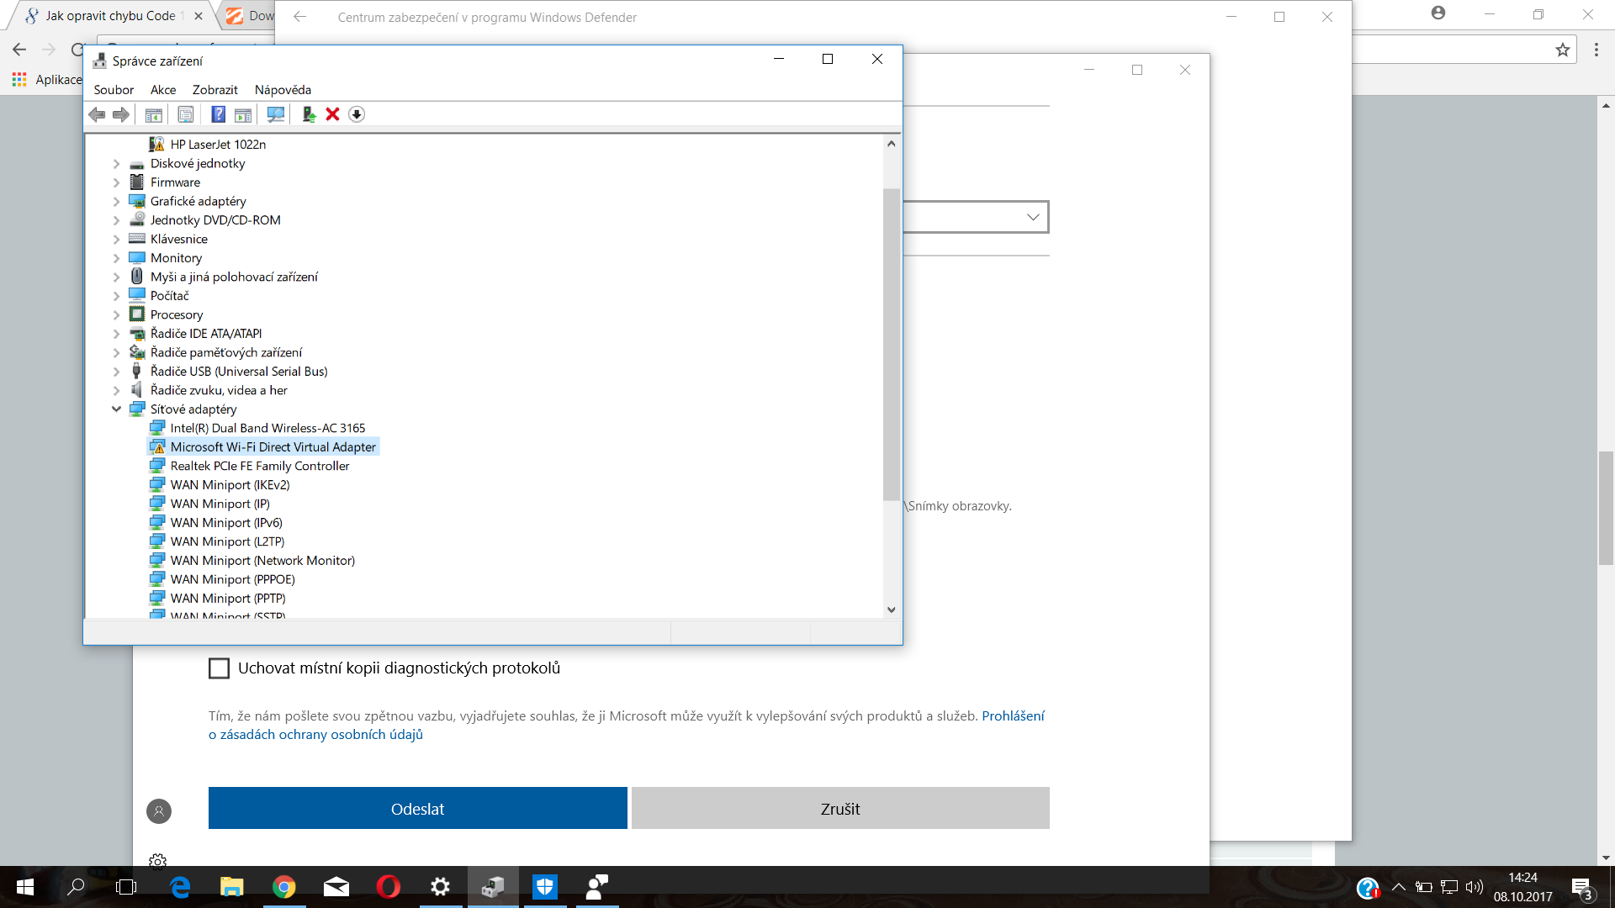The image size is (1615, 908).
Task: Click the Update driver toolbar icon
Action: tap(309, 114)
